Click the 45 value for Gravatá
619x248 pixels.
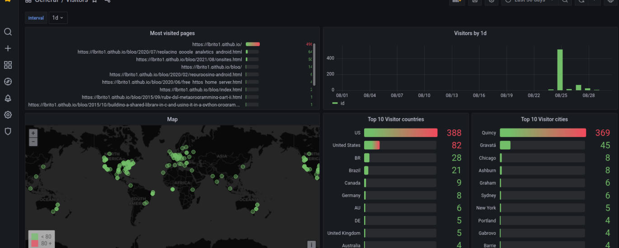[605, 145]
